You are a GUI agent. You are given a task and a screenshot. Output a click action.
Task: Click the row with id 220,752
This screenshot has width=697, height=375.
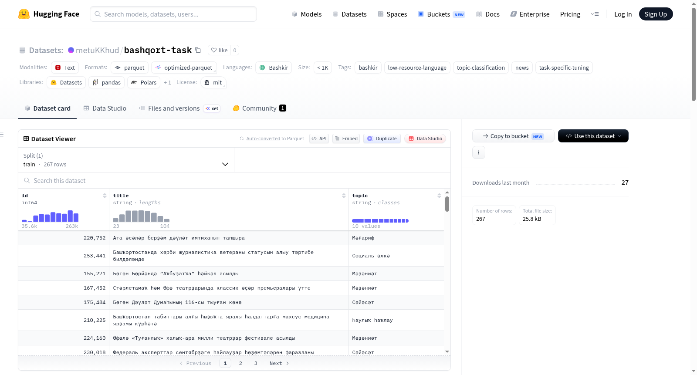pos(231,238)
